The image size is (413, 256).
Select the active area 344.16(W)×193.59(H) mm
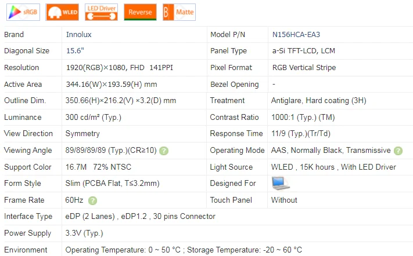coord(112,85)
